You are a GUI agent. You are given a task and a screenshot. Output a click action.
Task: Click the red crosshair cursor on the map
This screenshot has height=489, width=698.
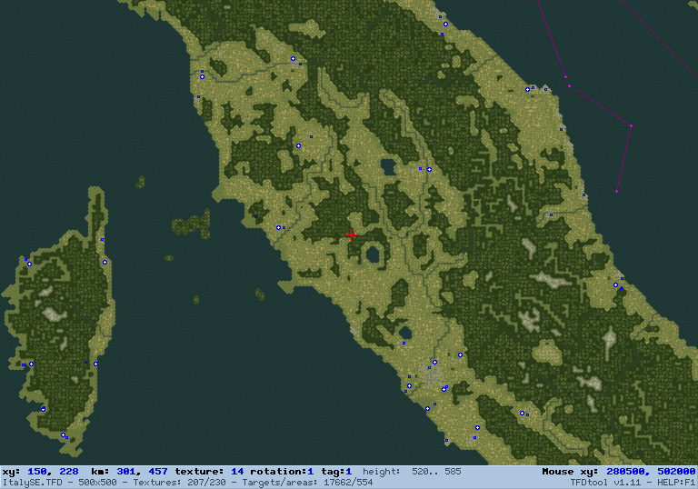(351, 235)
